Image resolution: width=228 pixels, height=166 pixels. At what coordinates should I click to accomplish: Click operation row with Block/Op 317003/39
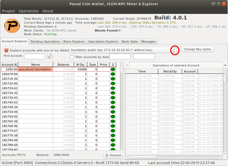174,76
